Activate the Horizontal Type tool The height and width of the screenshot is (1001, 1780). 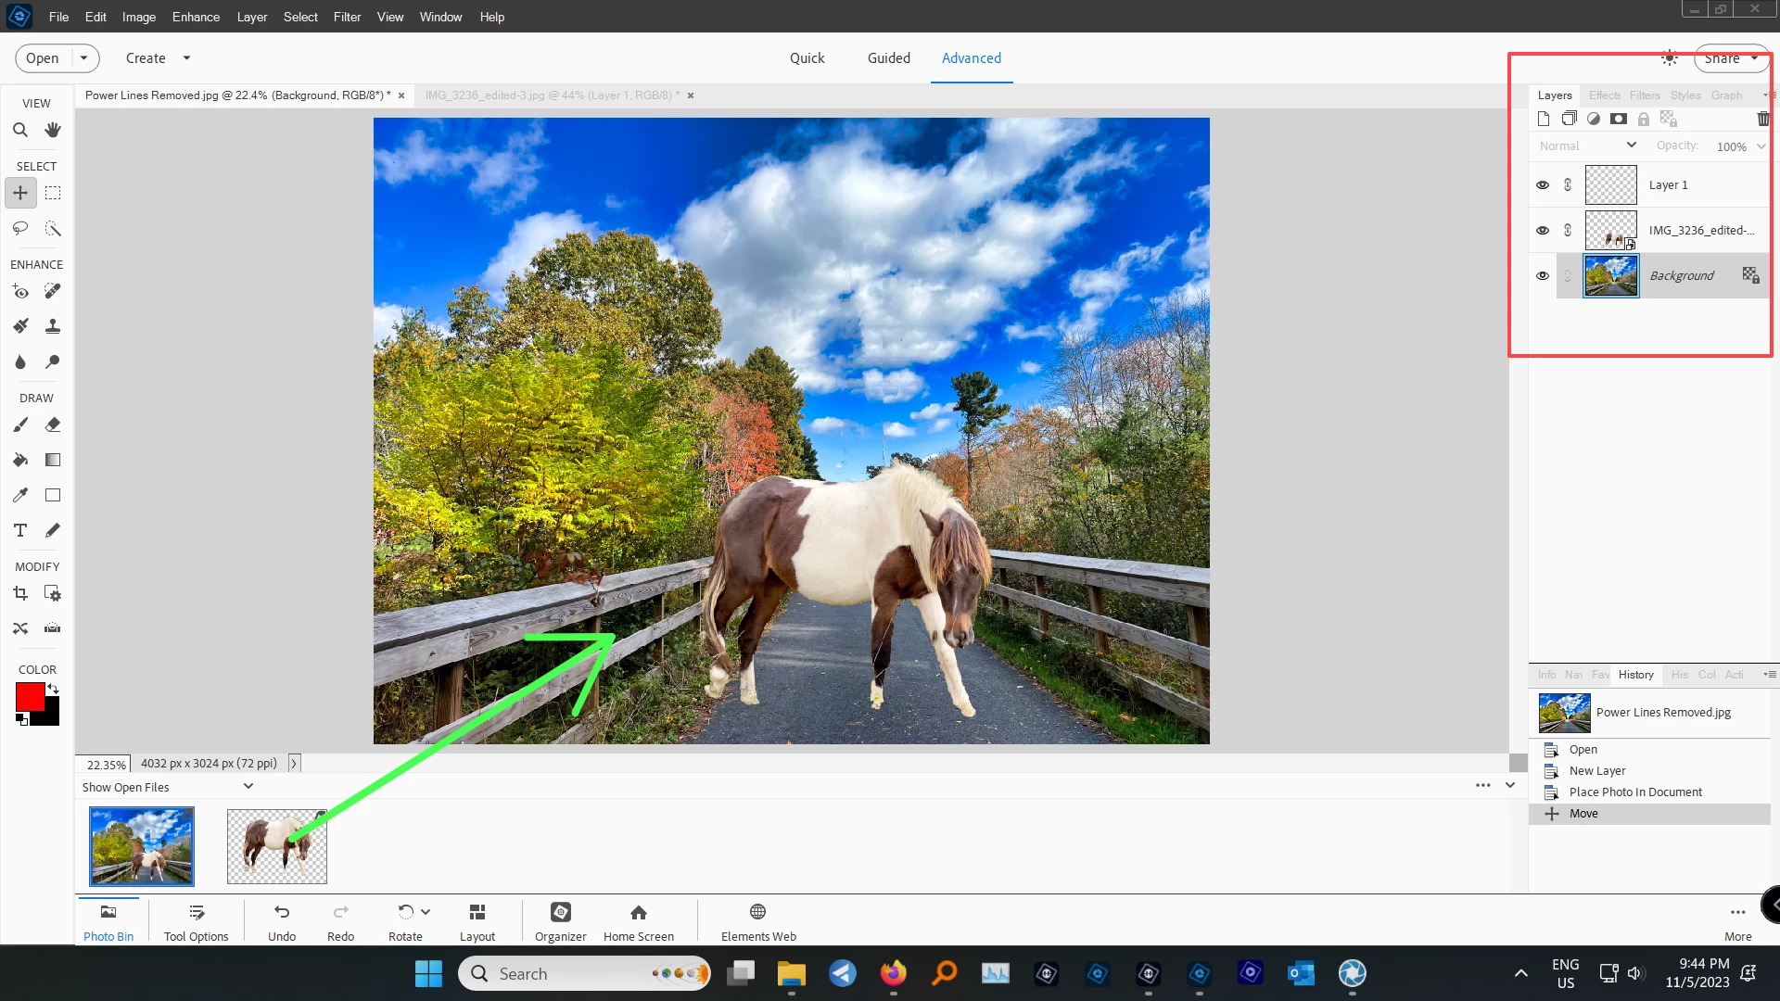(20, 530)
